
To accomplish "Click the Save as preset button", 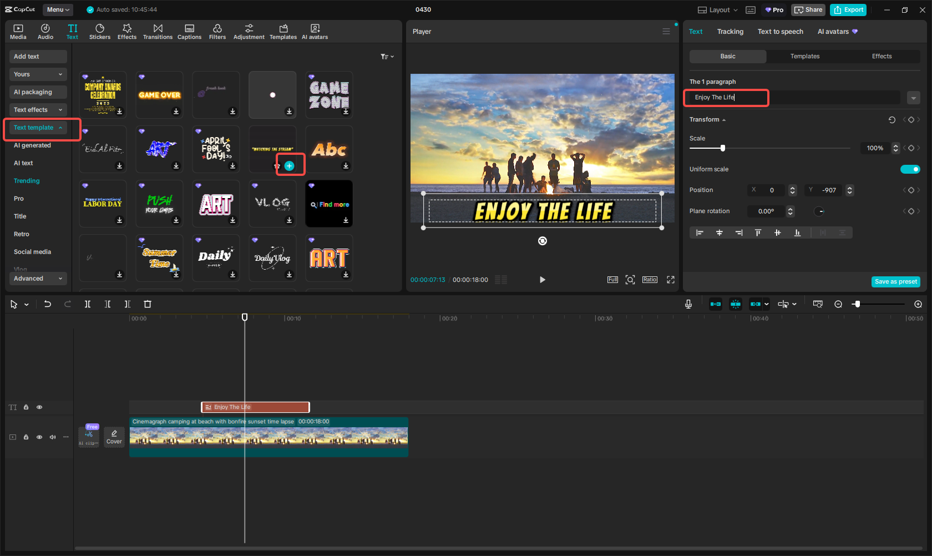I will point(895,282).
